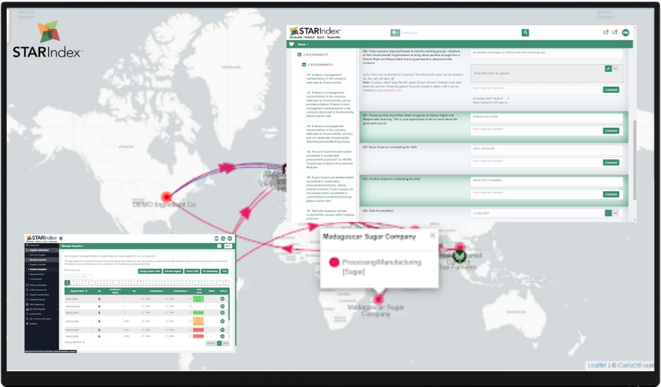Go to the Next page of suppliers
Viewport: 661px width, 387px height.
point(225,343)
